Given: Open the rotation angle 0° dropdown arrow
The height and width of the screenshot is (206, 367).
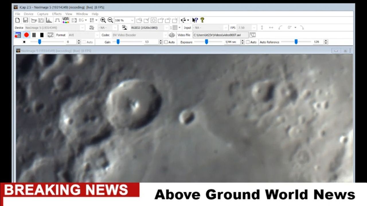Looking at the screenshot, I should click(295, 28).
